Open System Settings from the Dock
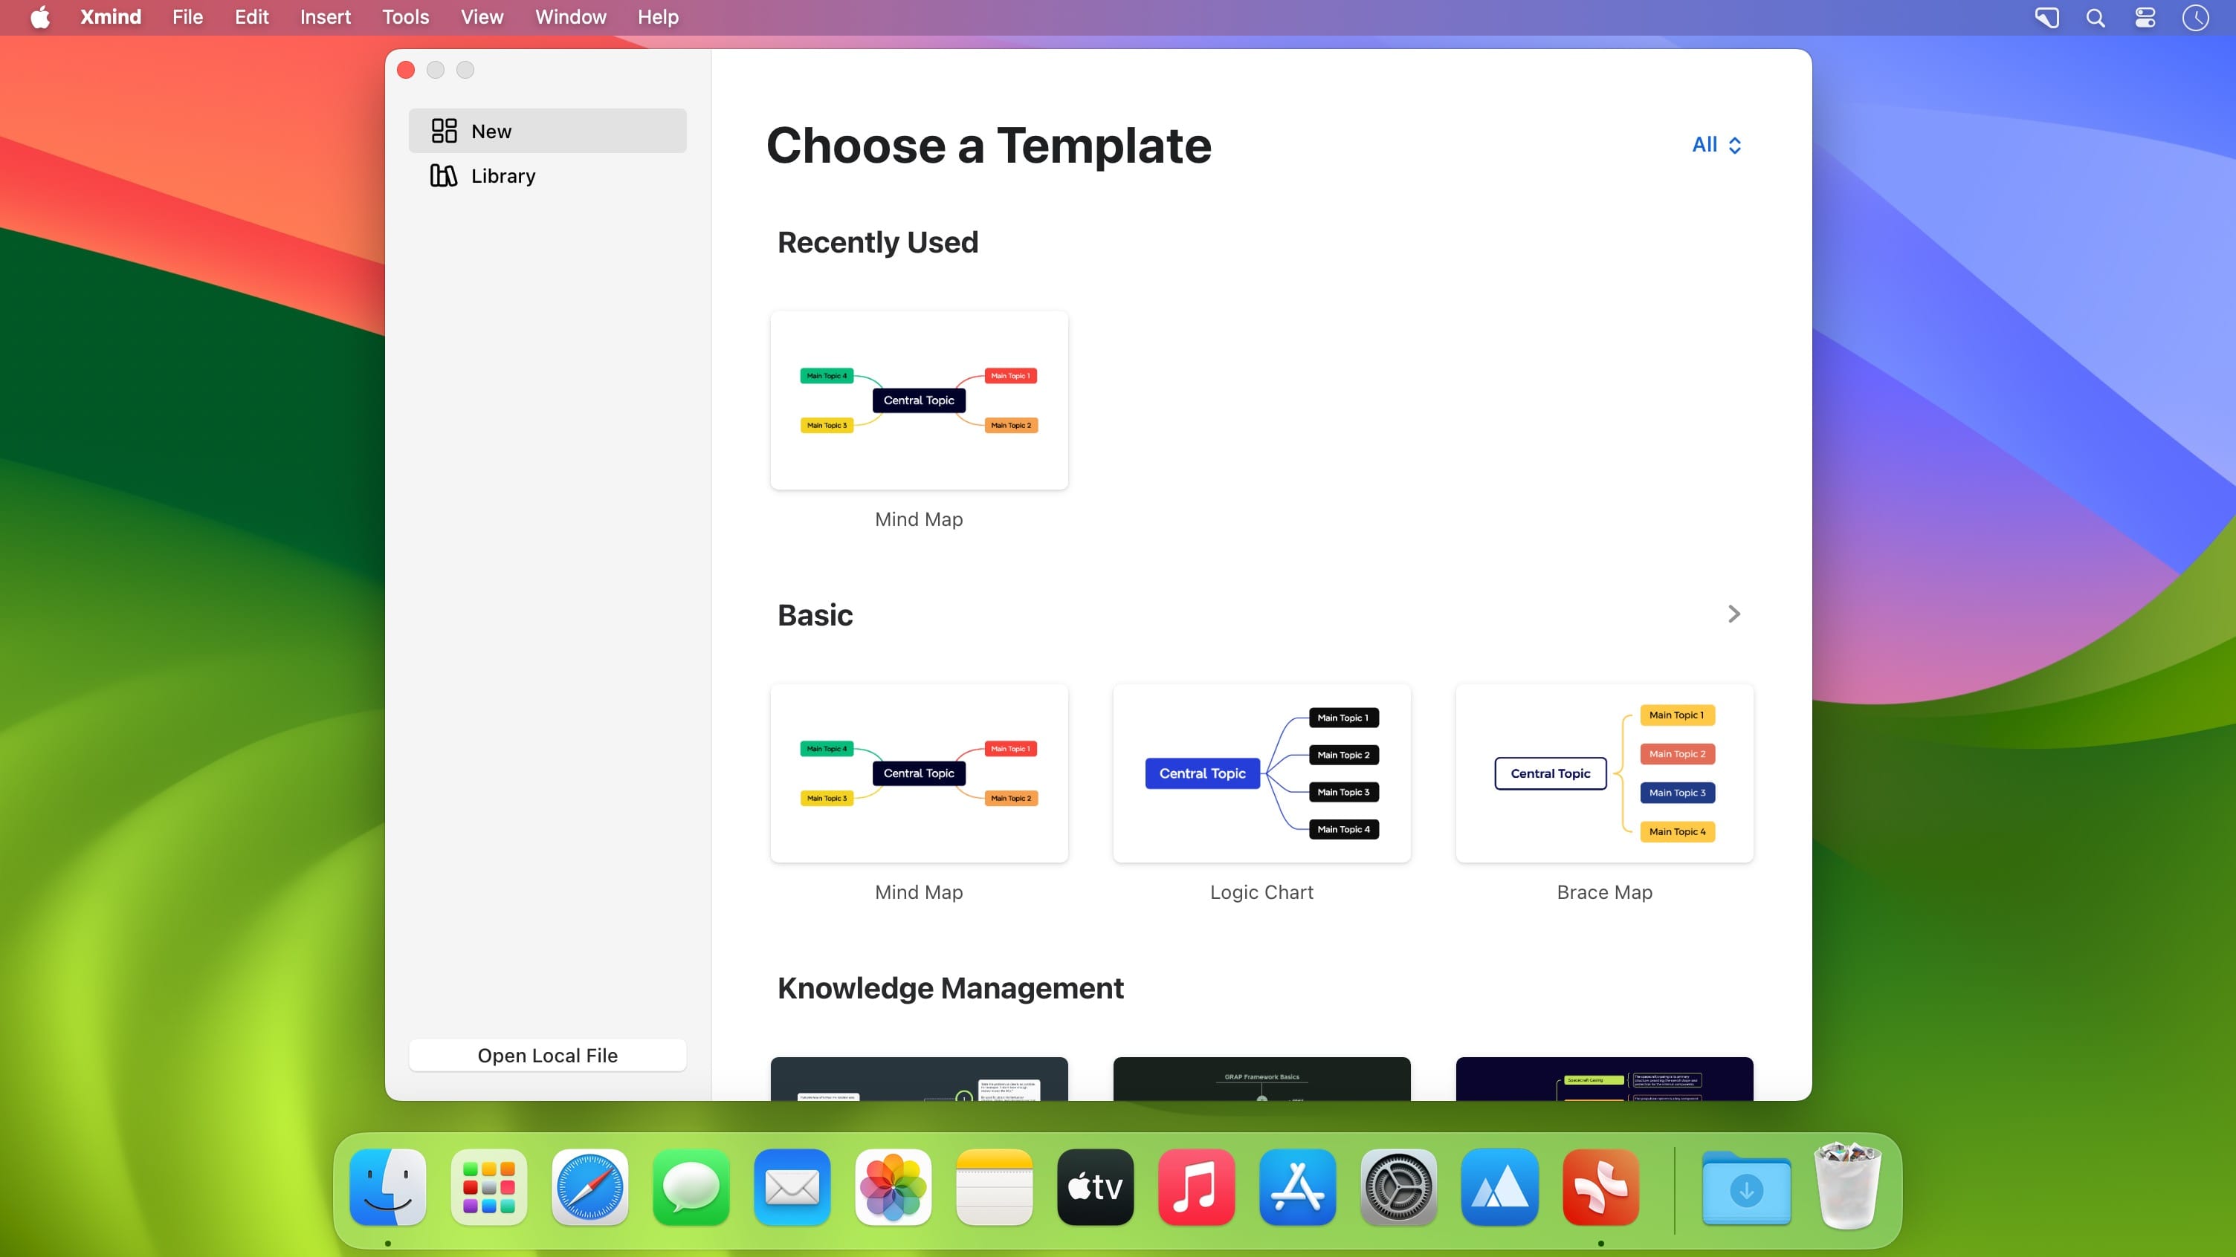2236x1257 pixels. (x=1398, y=1186)
